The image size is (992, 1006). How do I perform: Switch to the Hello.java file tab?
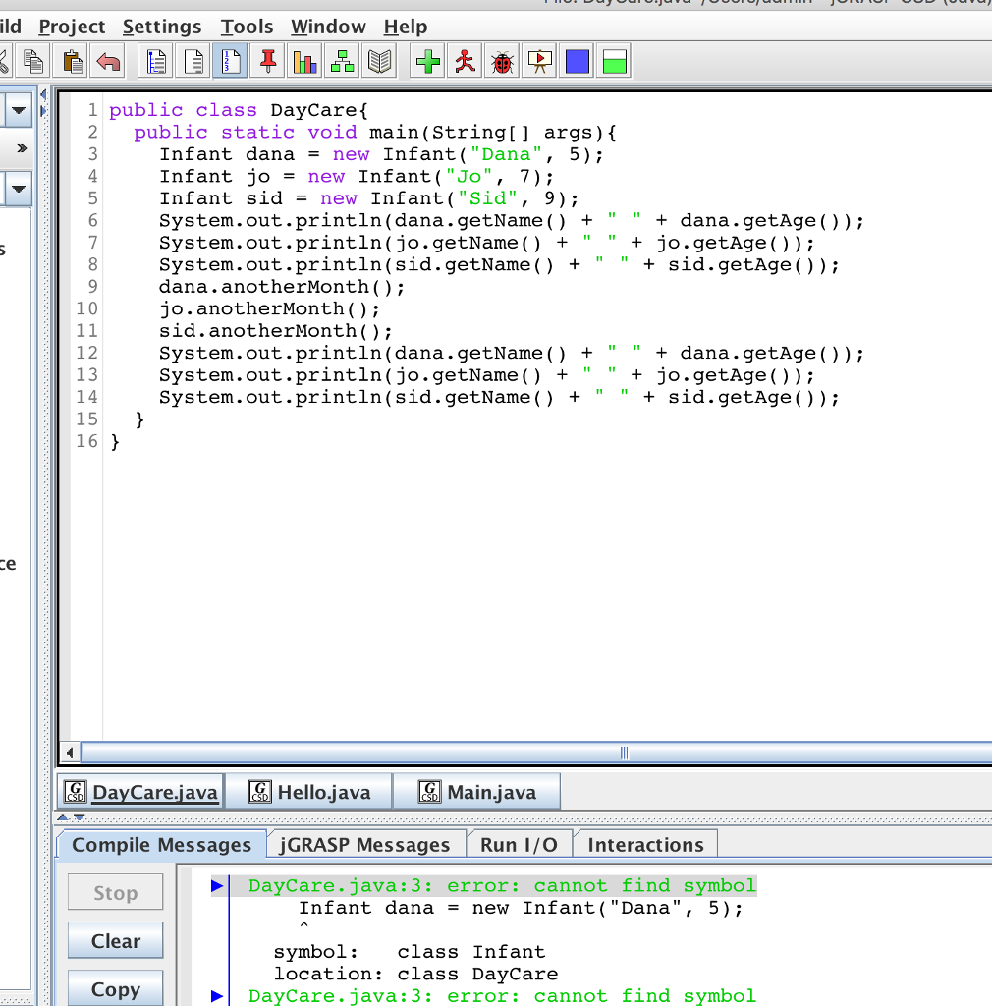(x=308, y=792)
